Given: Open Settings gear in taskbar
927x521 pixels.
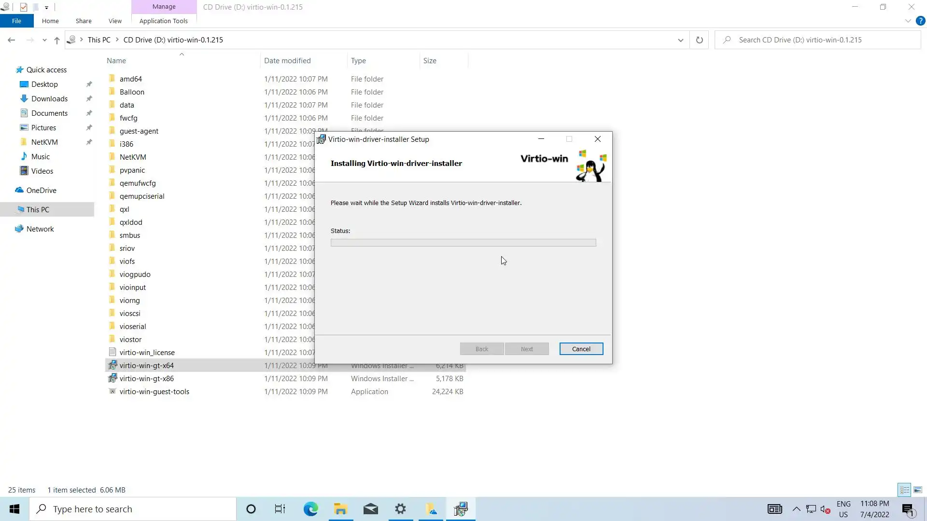Looking at the screenshot, I should pos(400,509).
